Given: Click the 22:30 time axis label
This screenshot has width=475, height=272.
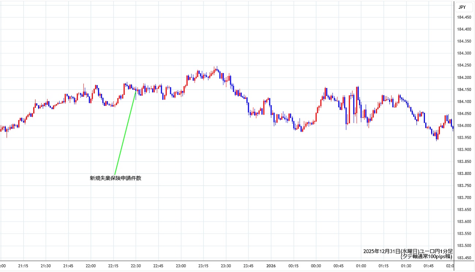Looking at the screenshot, I should point(136,266).
